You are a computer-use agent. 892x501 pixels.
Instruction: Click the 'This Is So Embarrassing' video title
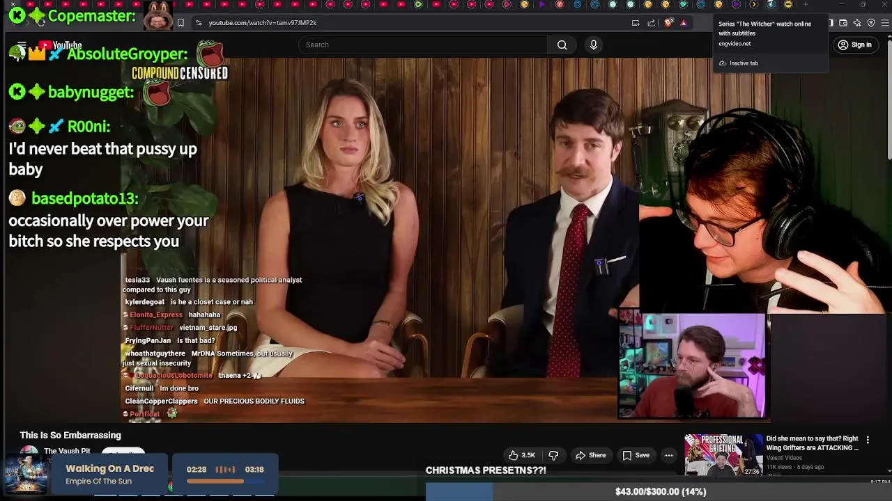(x=70, y=435)
